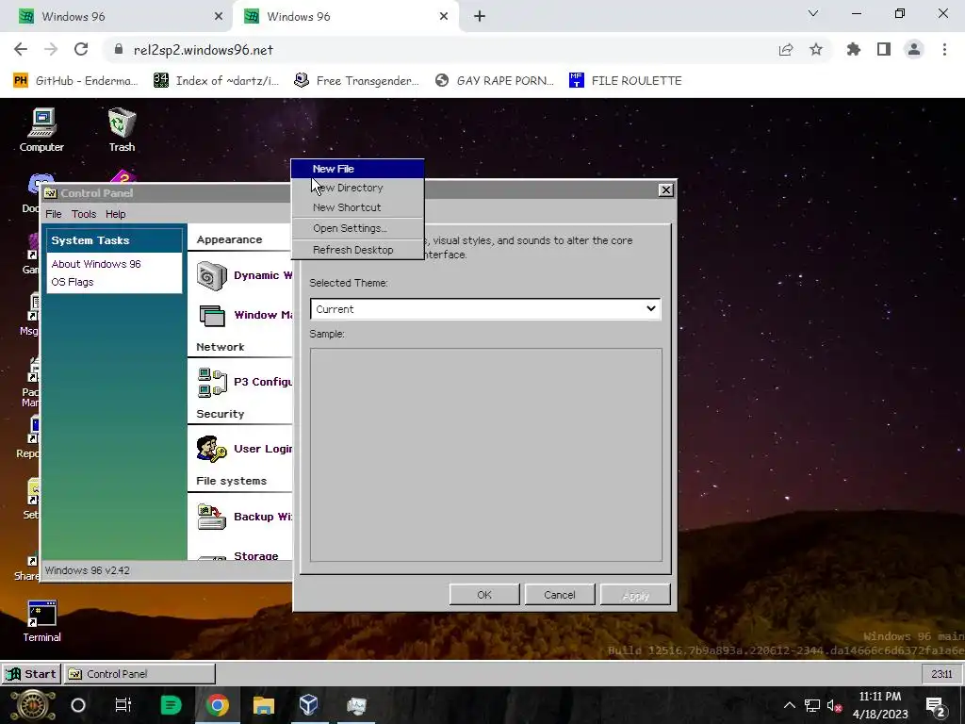Open a new browser tab
Viewport: 965px width, 724px height.
click(x=480, y=17)
